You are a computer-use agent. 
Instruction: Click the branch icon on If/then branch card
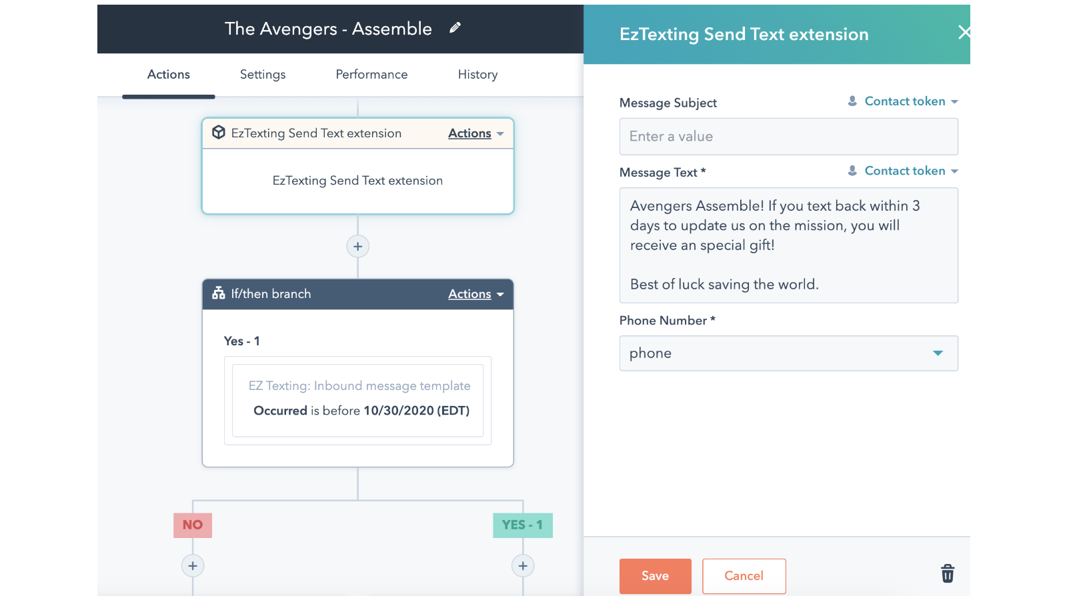218,293
